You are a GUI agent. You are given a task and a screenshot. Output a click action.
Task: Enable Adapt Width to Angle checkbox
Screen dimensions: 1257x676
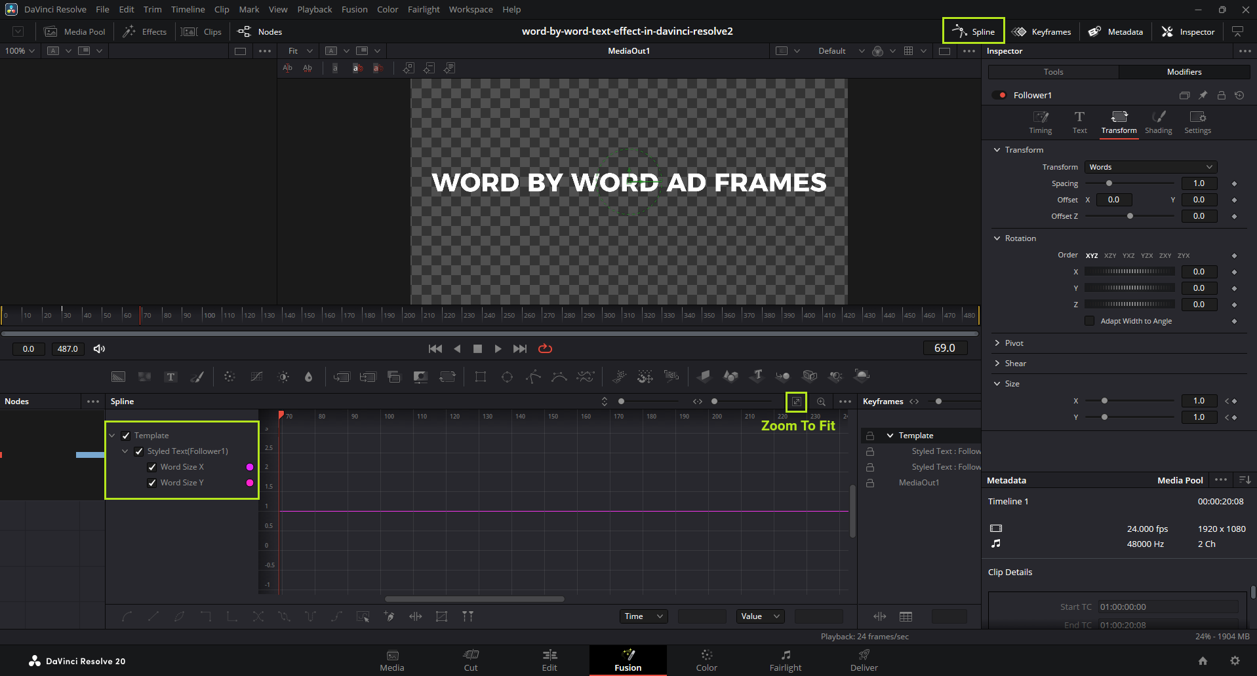click(x=1089, y=321)
